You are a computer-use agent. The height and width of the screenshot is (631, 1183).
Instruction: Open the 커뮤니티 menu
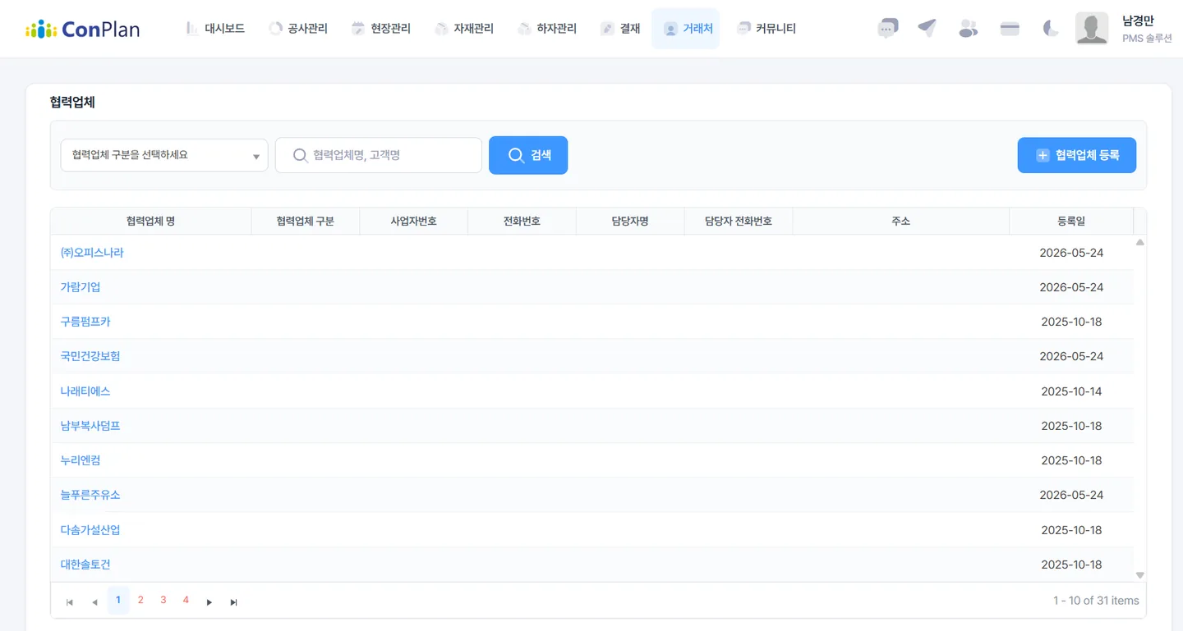tap(766, 29)
